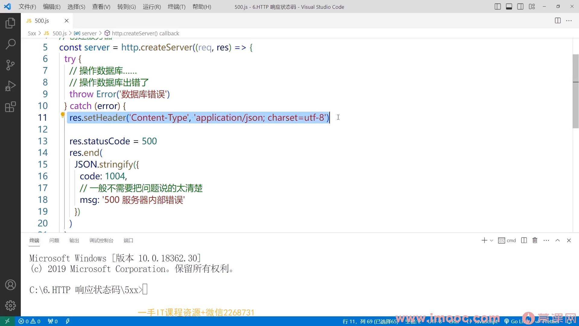Open the 转到(G) menu
This screenshot has width=579, height=326.
pos(127,7)
